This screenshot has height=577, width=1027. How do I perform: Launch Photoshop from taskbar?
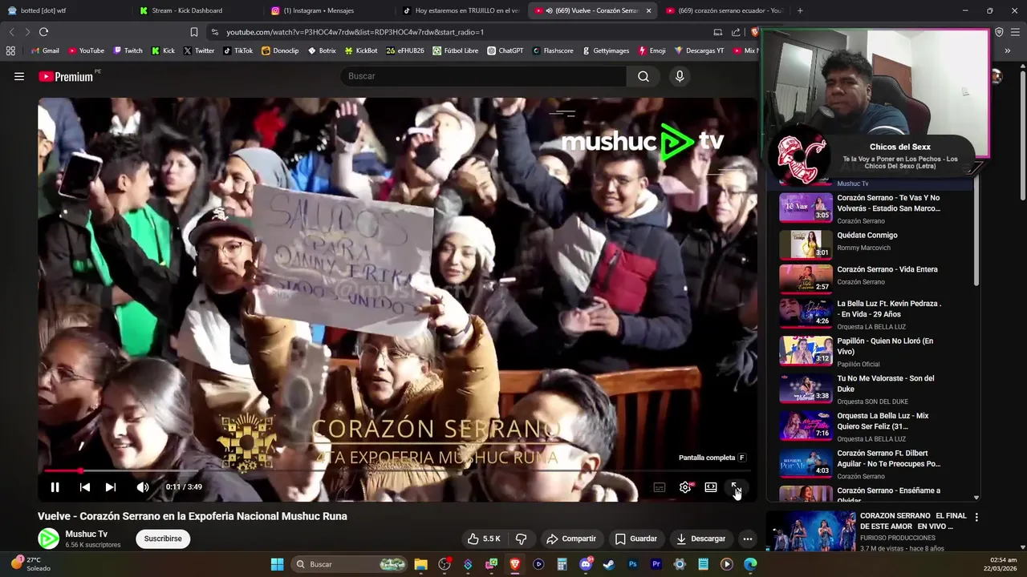632,564
